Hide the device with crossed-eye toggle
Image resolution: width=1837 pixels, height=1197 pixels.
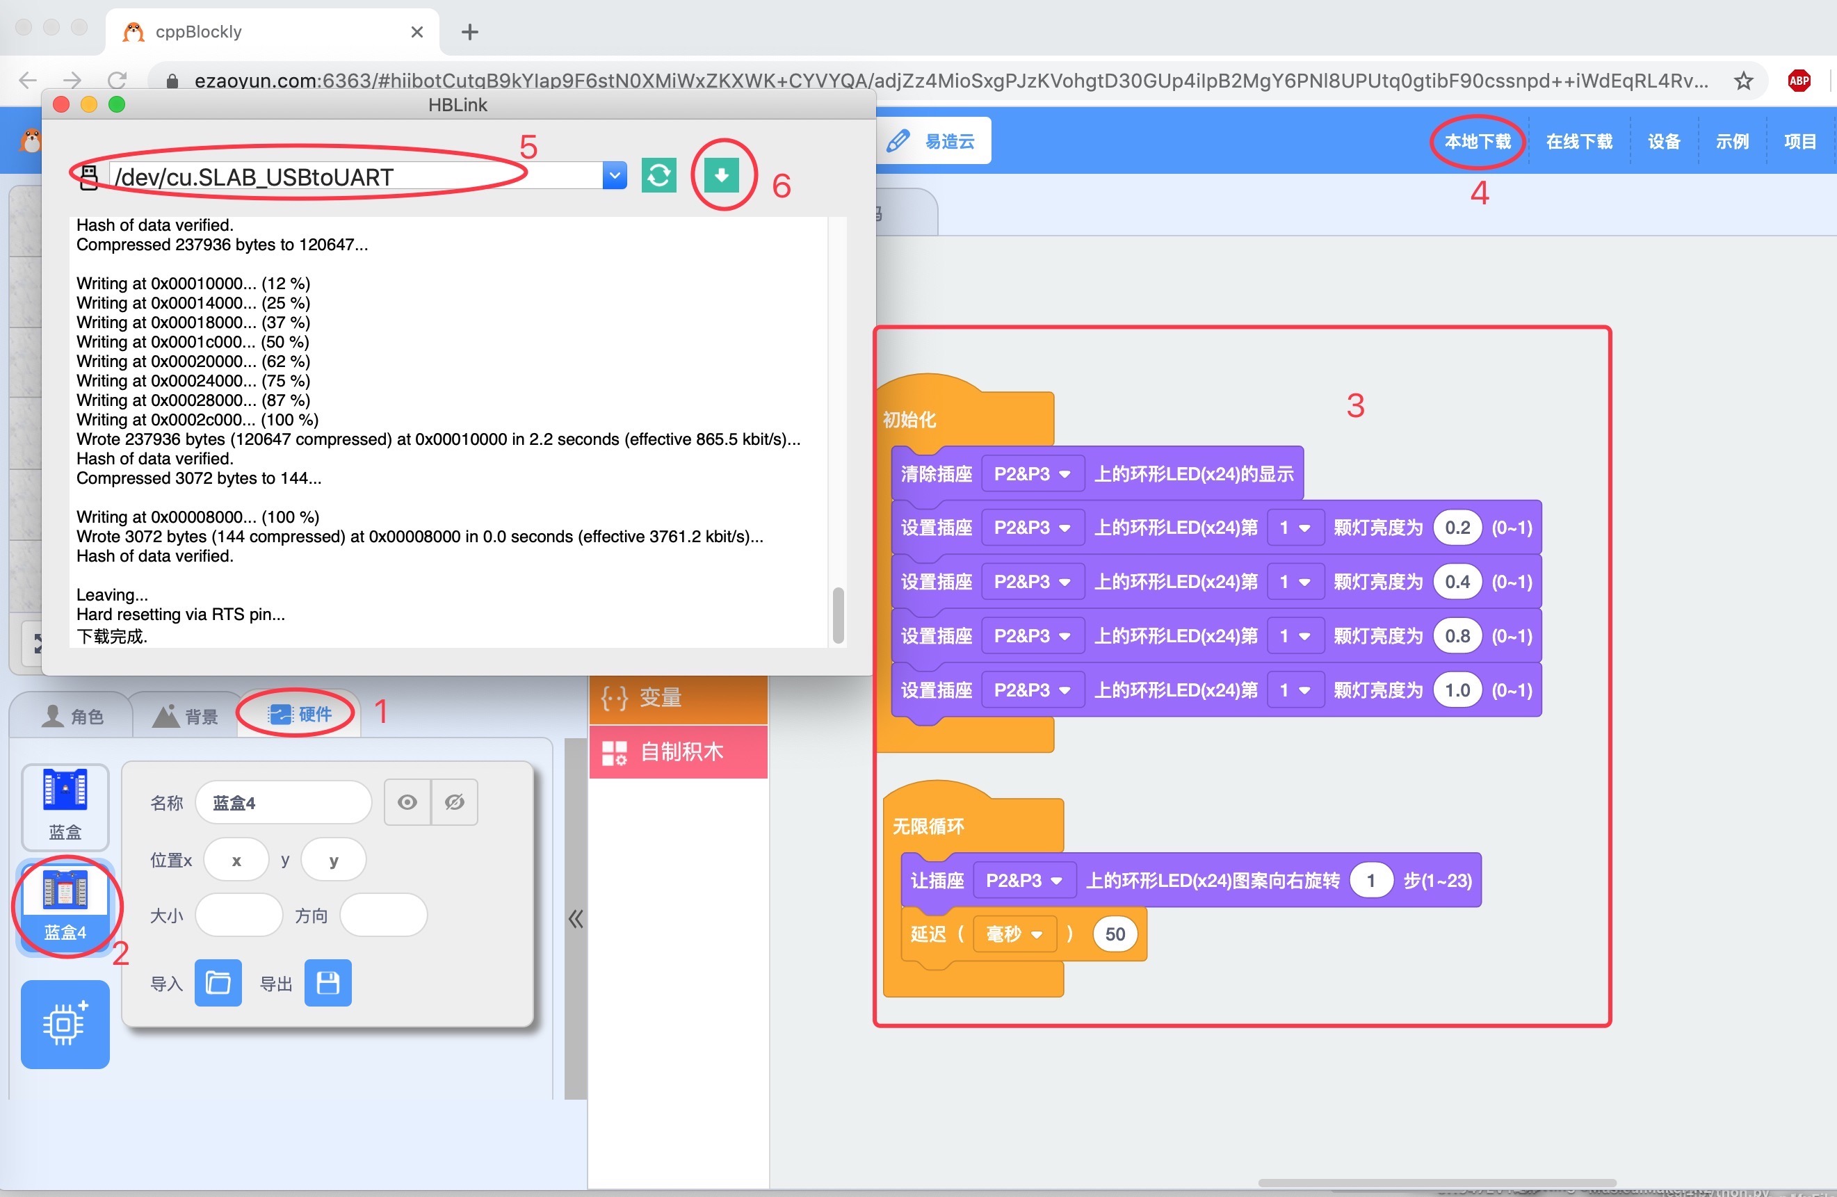(455, 802)
